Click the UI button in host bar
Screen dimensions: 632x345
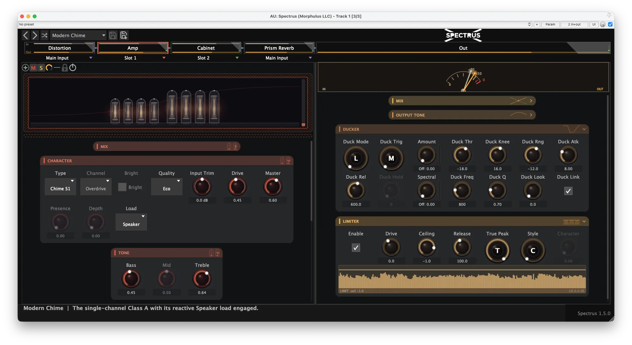coord(594,24)
